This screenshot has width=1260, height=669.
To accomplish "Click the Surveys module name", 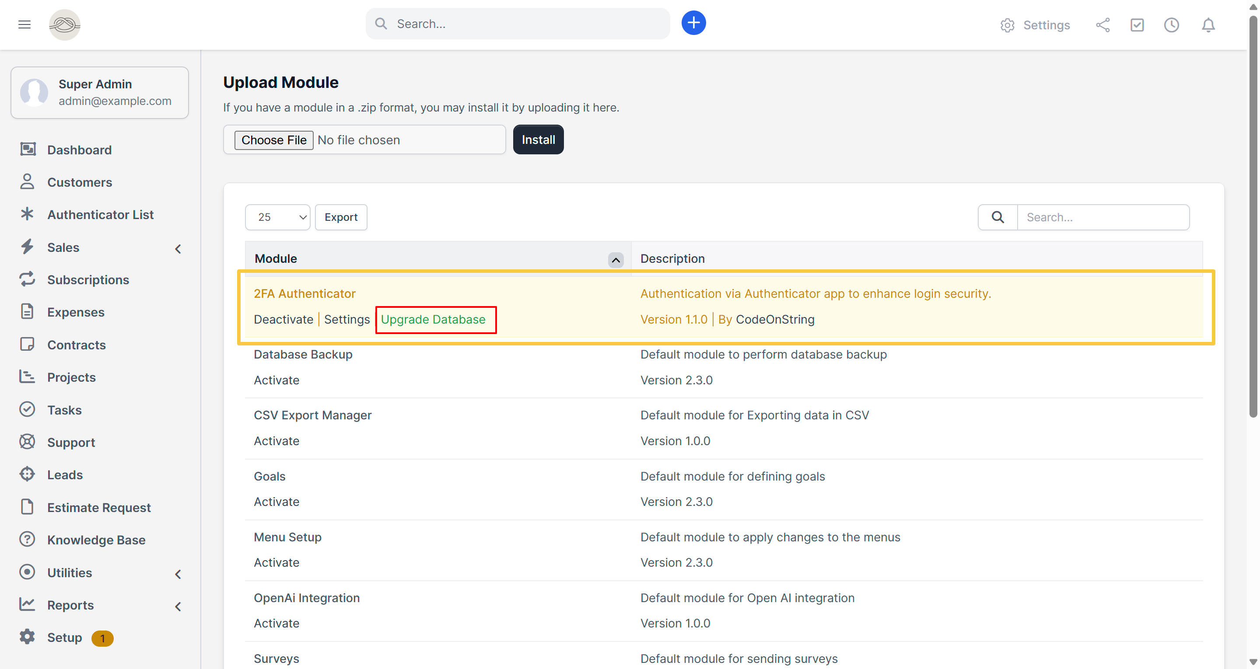I will [276, 659].
